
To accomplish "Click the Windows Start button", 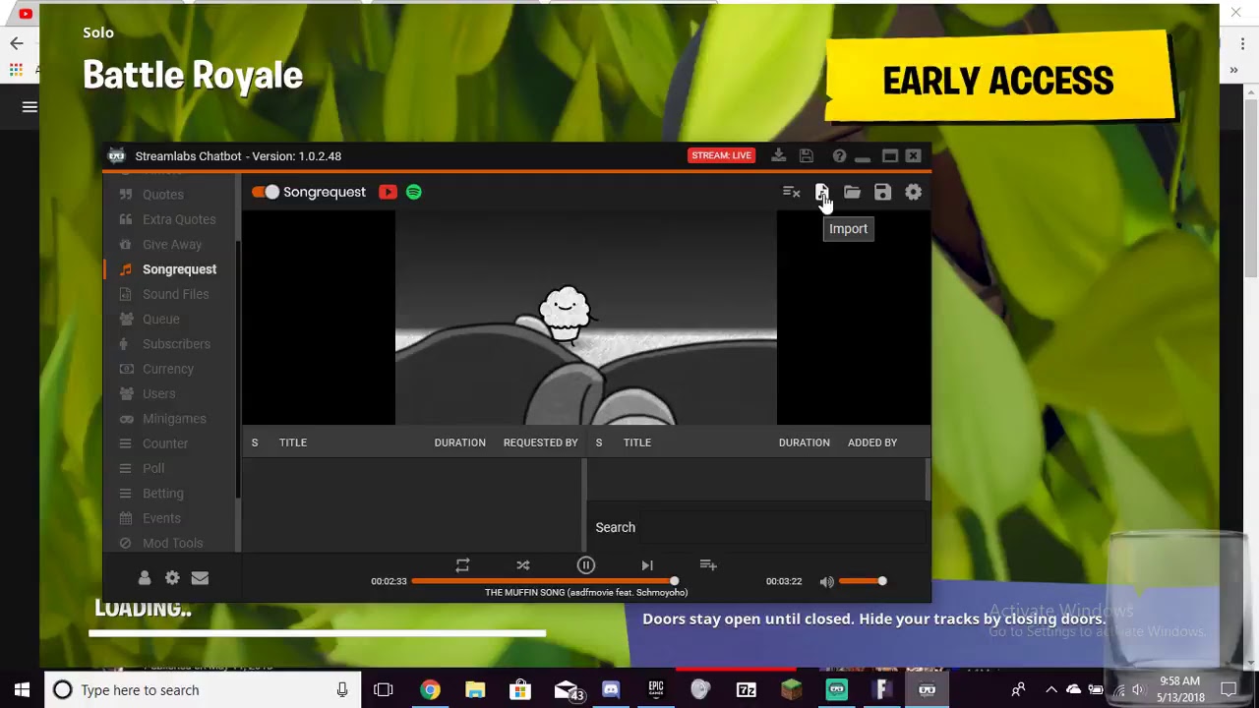I will coord(22,690).
